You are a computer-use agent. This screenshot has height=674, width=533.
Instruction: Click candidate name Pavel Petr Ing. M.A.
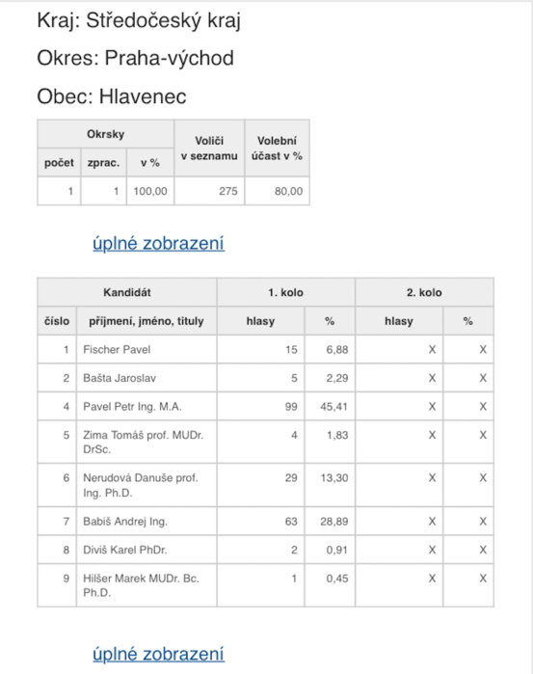pos(132,407)
